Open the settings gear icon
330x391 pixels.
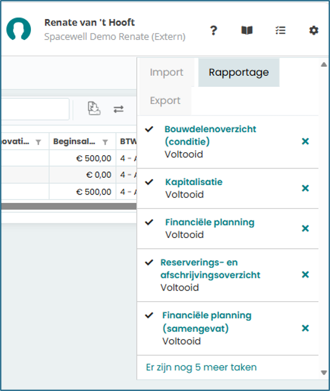pos(313,30)
